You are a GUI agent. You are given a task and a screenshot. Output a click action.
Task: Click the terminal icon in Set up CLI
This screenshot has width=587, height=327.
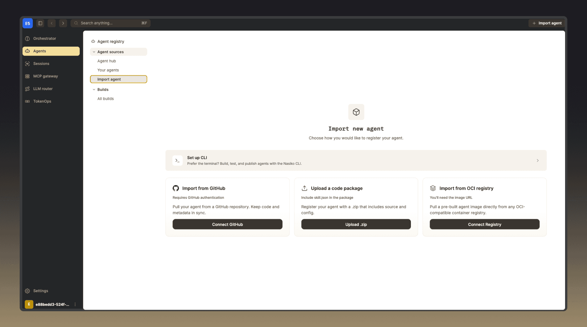point(177,160)
